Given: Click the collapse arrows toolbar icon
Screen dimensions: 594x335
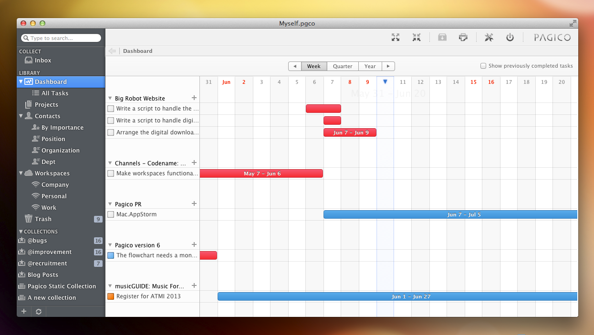Looking at the screenshot, I should 417,37.
